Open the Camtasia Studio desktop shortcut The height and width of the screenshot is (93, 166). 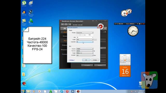pos(24,22)
